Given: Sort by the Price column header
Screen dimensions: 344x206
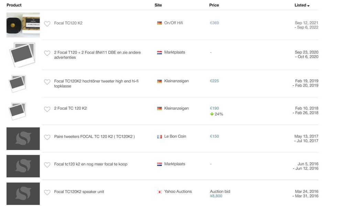Looking at the screenshot, I should [x=214, y=5].
